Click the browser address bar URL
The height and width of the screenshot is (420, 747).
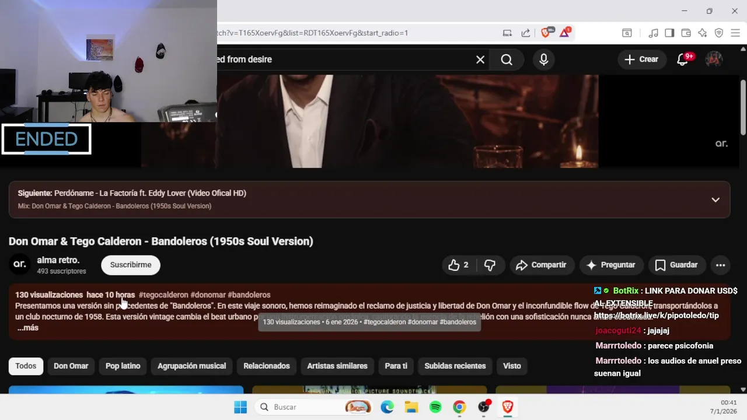312,33
